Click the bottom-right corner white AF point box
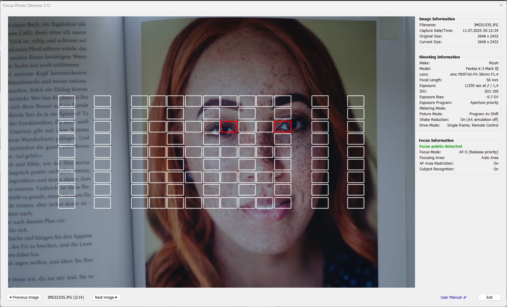 [355, 203]
